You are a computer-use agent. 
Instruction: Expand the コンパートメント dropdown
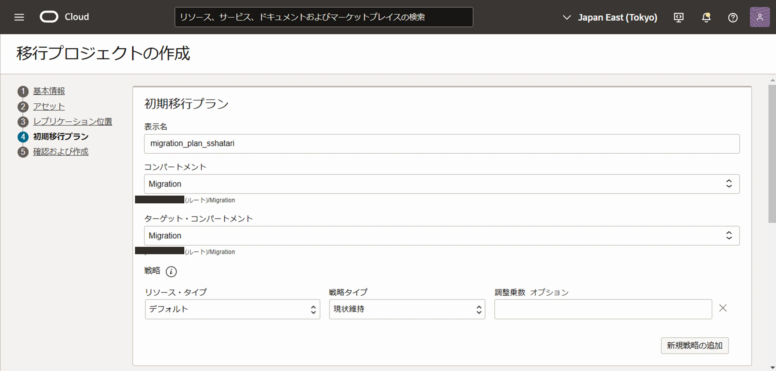442,184
